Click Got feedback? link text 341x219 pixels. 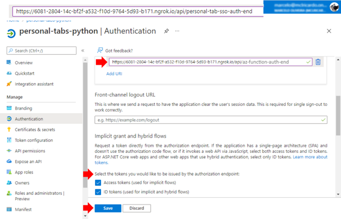(119, 51)
